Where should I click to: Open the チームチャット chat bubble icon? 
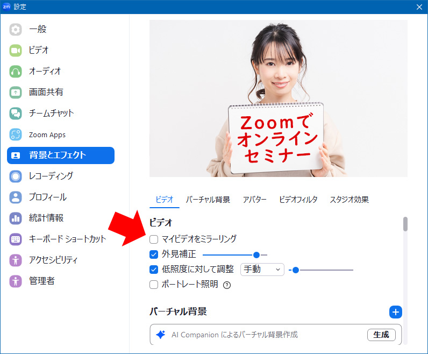[16, 114]
